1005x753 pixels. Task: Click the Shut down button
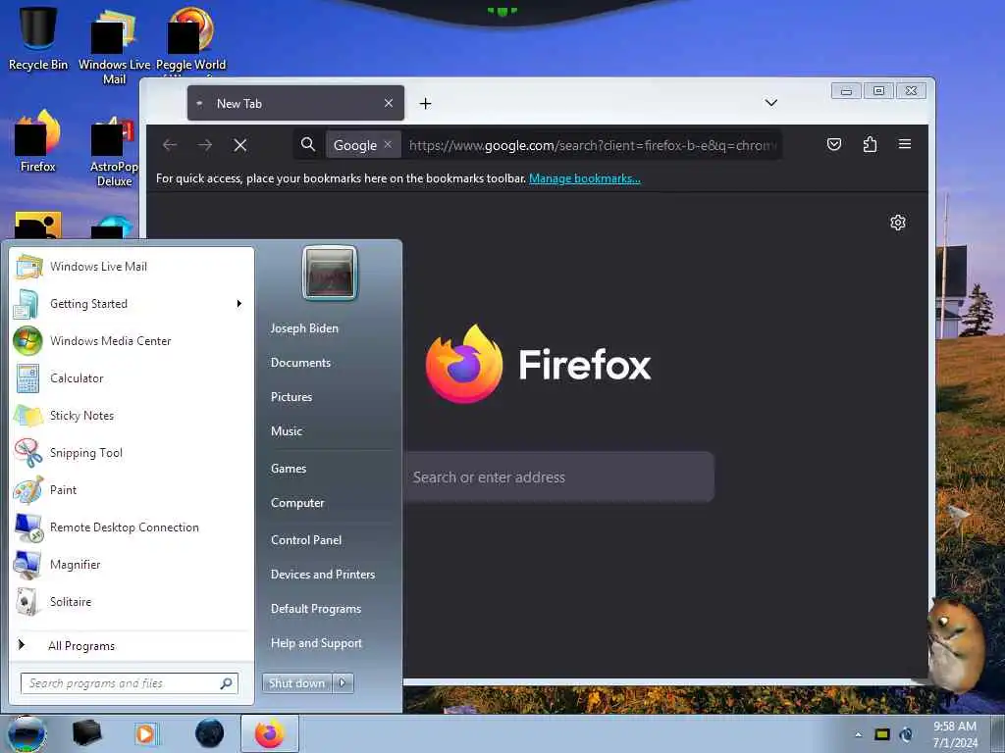click(297, 683)
